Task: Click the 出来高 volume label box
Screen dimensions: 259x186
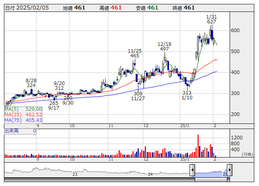Action: (20, 131)
